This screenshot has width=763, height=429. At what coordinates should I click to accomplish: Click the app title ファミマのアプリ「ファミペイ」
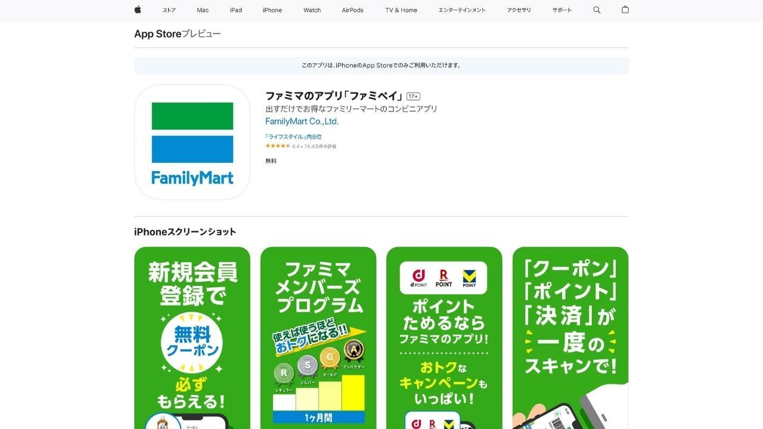click(x=334, y=96)
